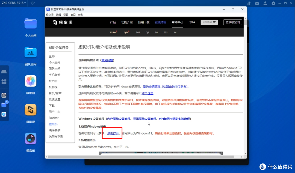Open the 团队空间 folder icon
295x173 pixels.
(x=31, y=52)
